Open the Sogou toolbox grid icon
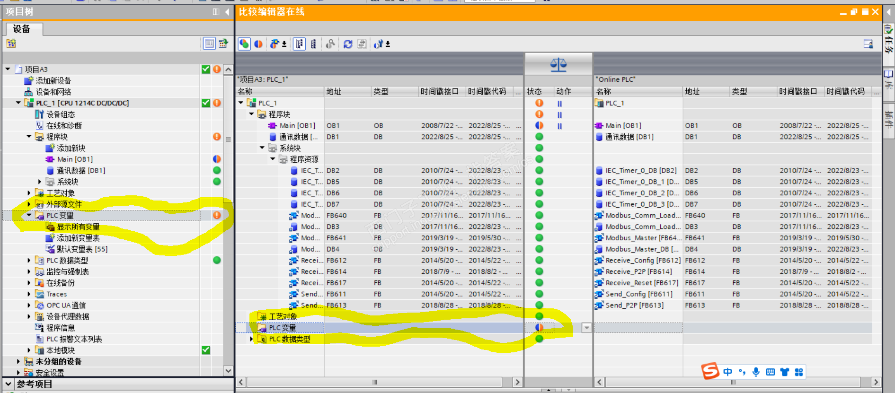Image resolution: width=895 pixels, height=393 pixels. 799,372
